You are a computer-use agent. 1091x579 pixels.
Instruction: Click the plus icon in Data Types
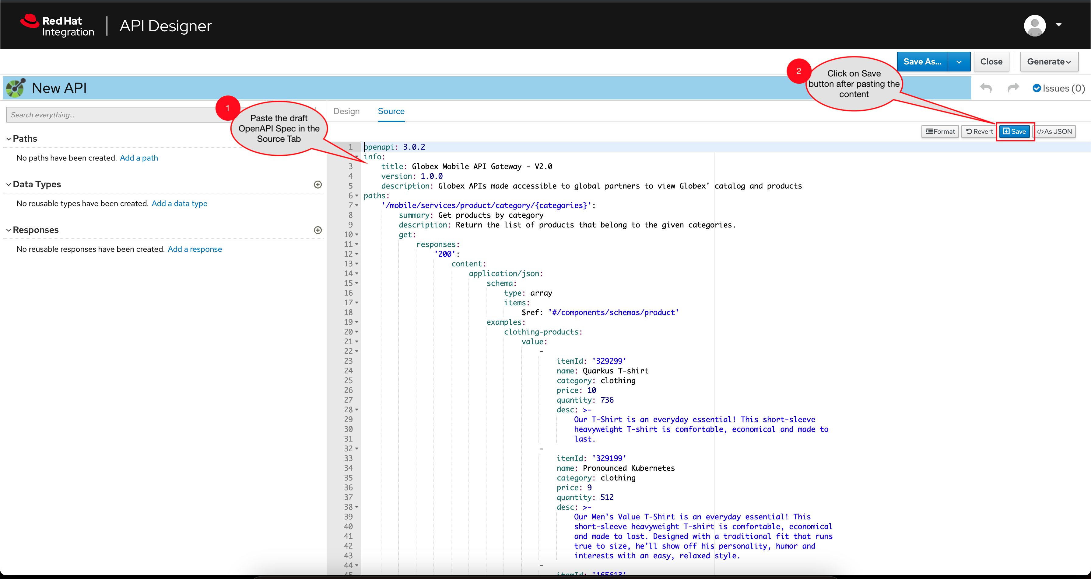click(x=317, y=185)
